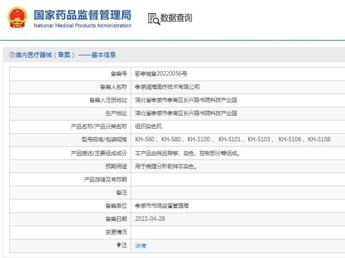Viewport: 345px width, 258px height.
Task: Select 孝感市市场监督管理局 filing authority
Action: [162, 206]
